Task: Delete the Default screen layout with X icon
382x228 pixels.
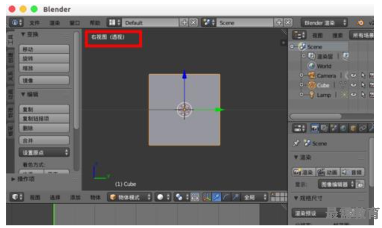Action: 193,23
